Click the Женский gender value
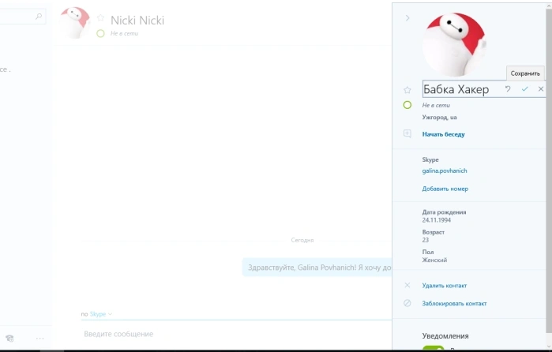 pos(434,260)
